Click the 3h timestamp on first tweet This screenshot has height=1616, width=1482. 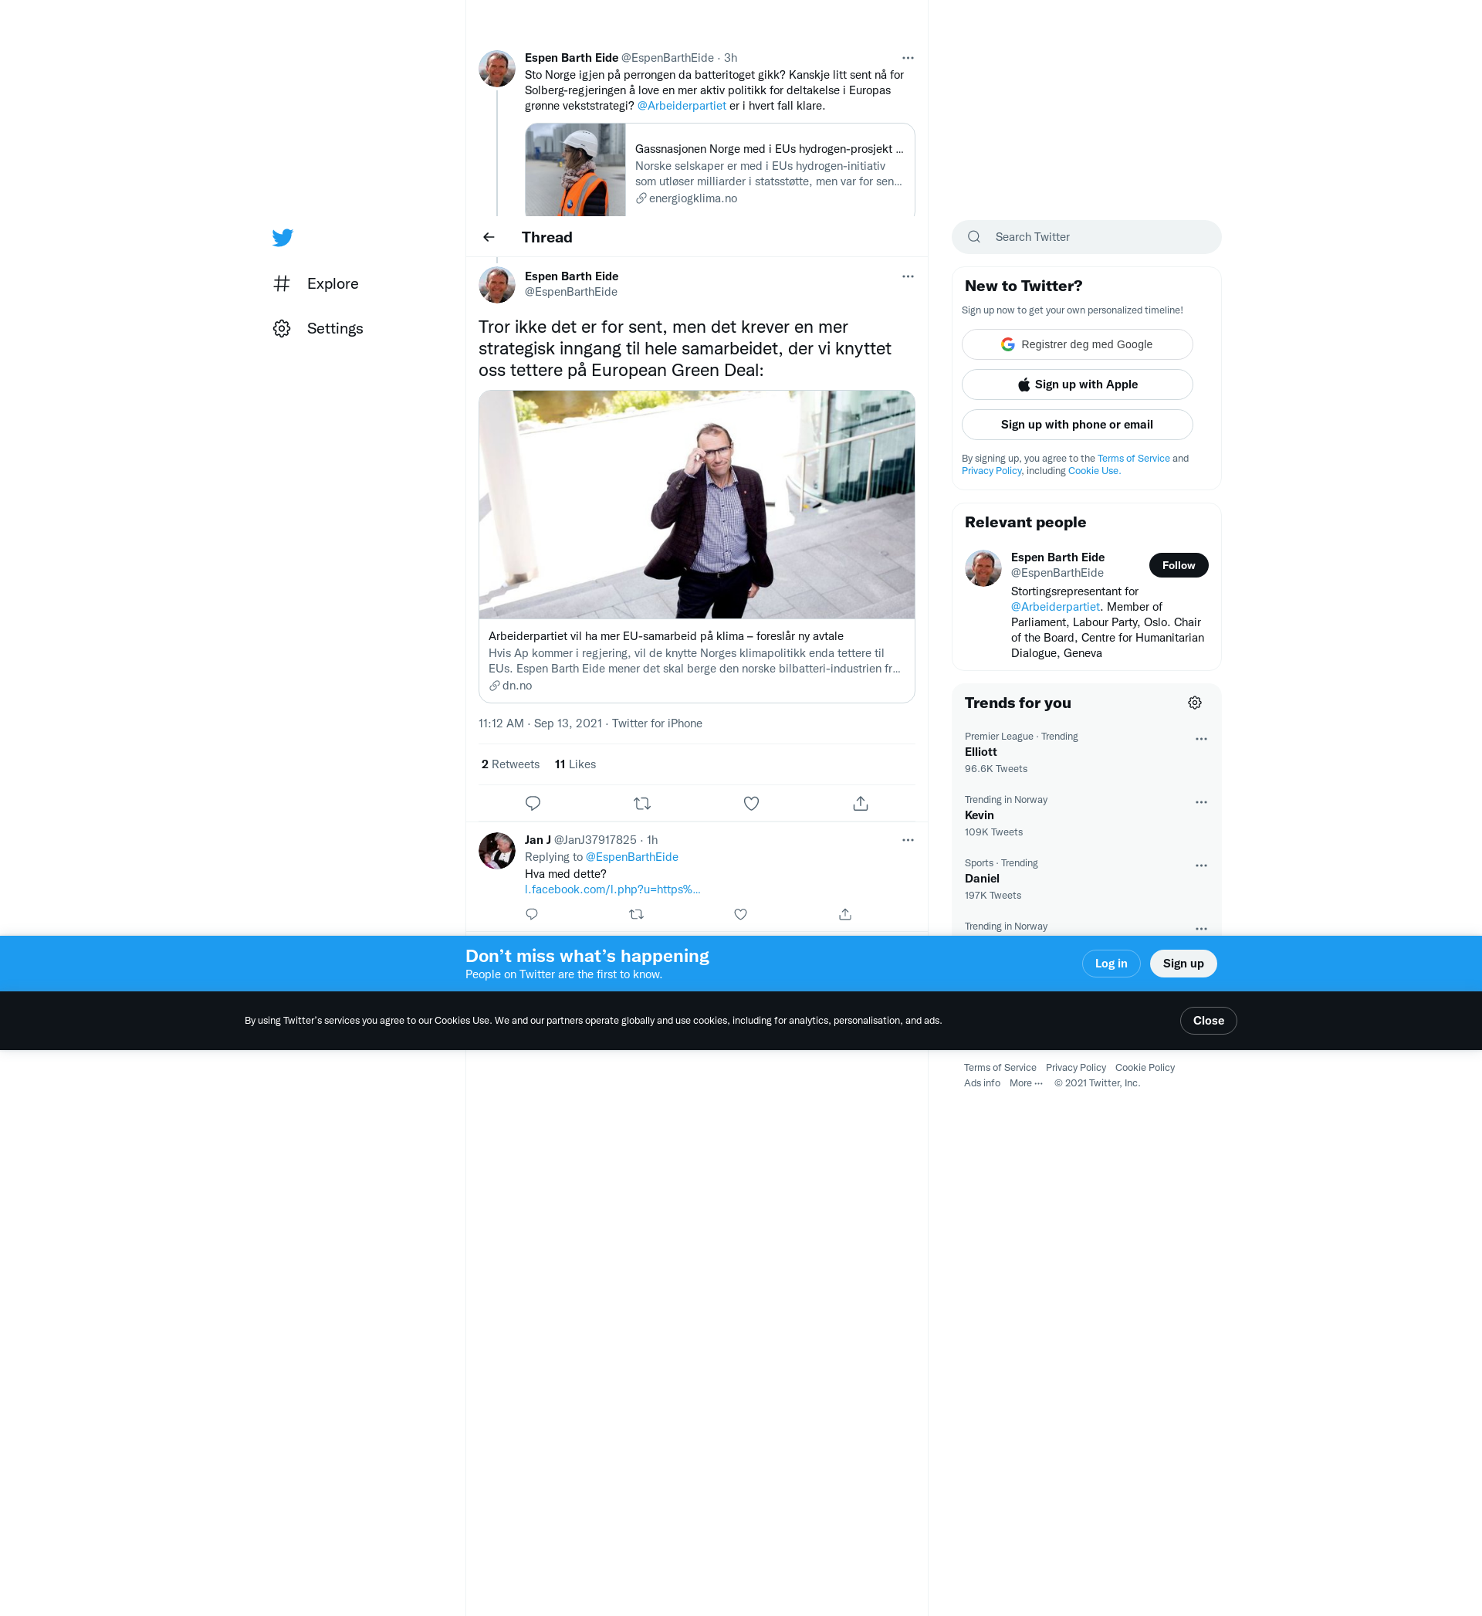pos(729,58)
